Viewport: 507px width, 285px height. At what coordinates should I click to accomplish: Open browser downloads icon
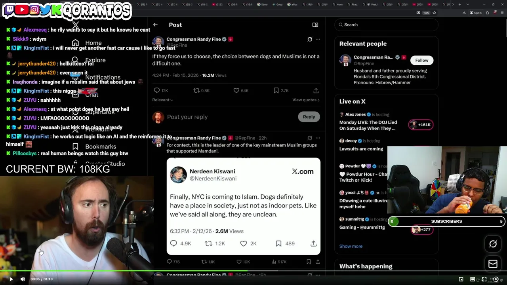coord(464,13)
